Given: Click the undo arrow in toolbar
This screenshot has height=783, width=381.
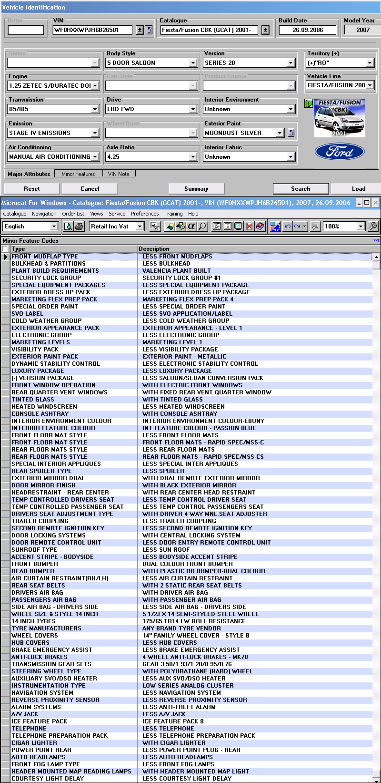Looking at the screenshot, I should [287, 227].
